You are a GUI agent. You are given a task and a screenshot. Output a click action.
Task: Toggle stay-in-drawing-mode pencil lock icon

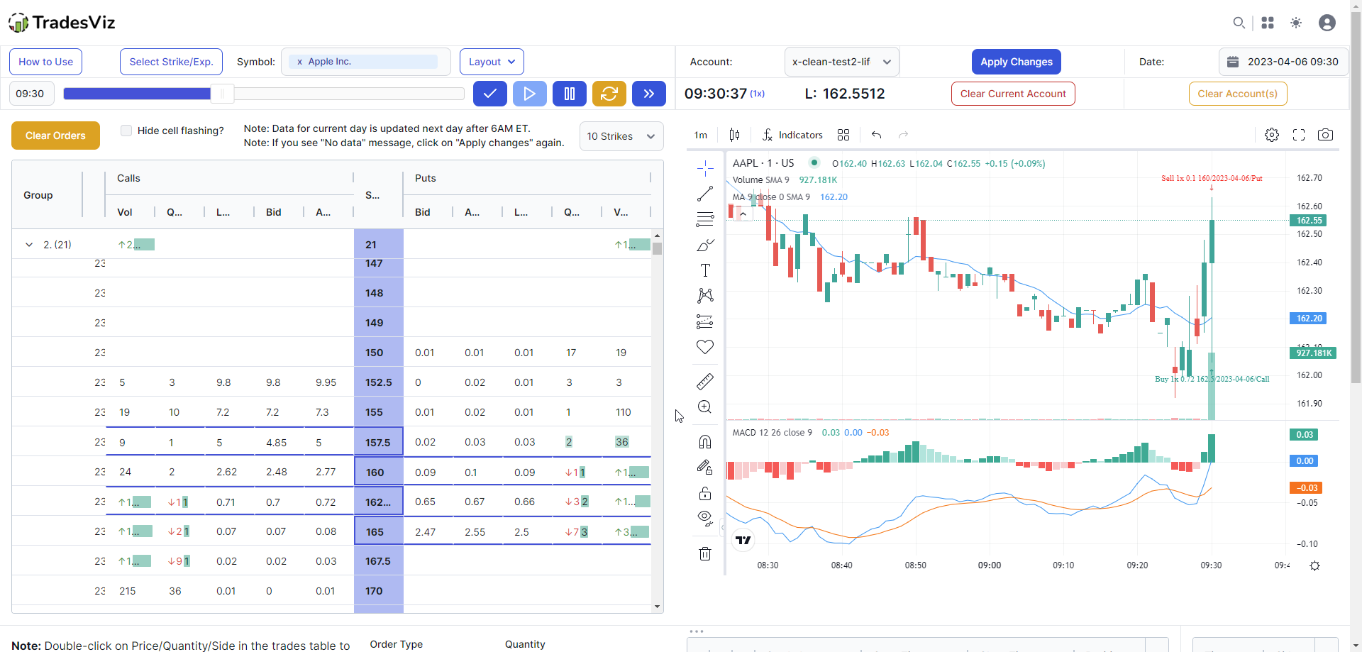[704, 468]
